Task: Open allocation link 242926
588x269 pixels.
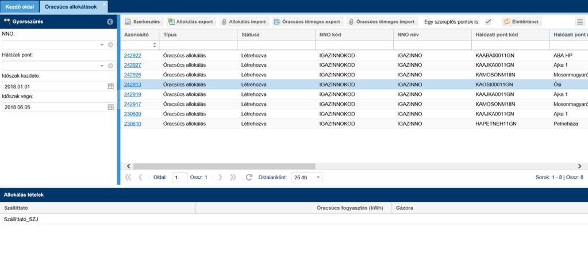Action: 132,75
